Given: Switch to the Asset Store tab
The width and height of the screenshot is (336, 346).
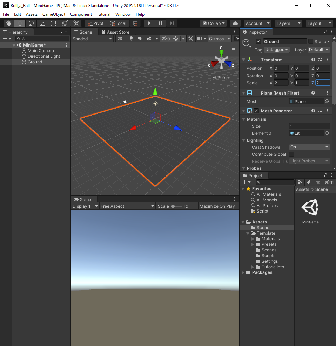Looking at the screenshot, I should [115, 32].
